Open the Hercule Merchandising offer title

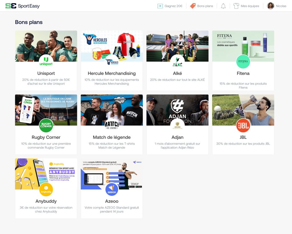click(112, 73)
